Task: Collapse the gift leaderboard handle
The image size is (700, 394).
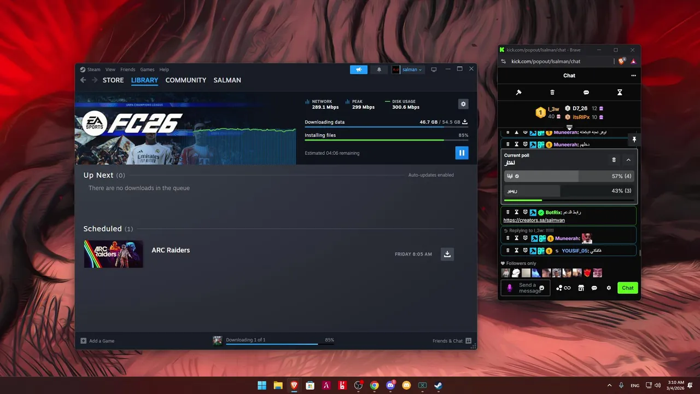Action: [569, 127]
